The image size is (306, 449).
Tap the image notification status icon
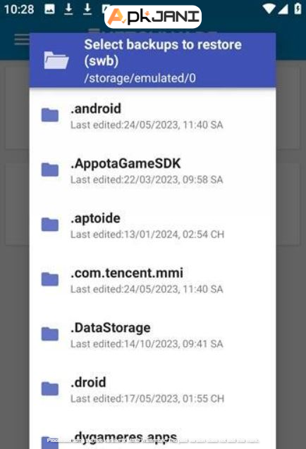[x=49, y=9]
